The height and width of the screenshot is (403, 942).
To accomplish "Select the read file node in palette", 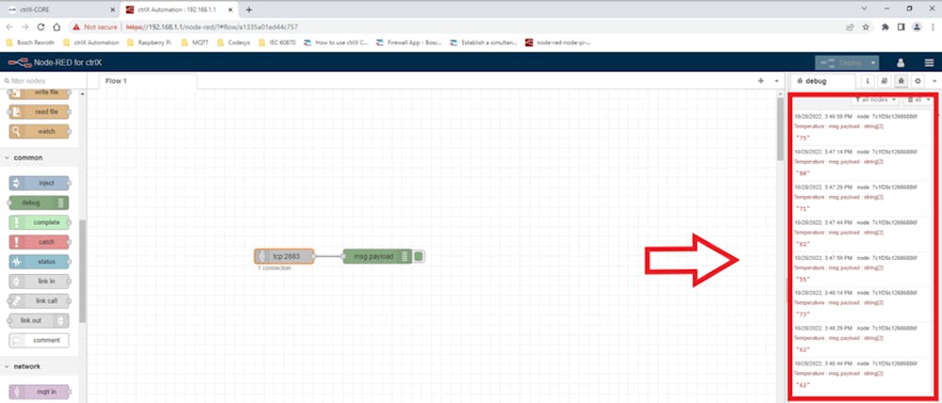I will point(39,112).
